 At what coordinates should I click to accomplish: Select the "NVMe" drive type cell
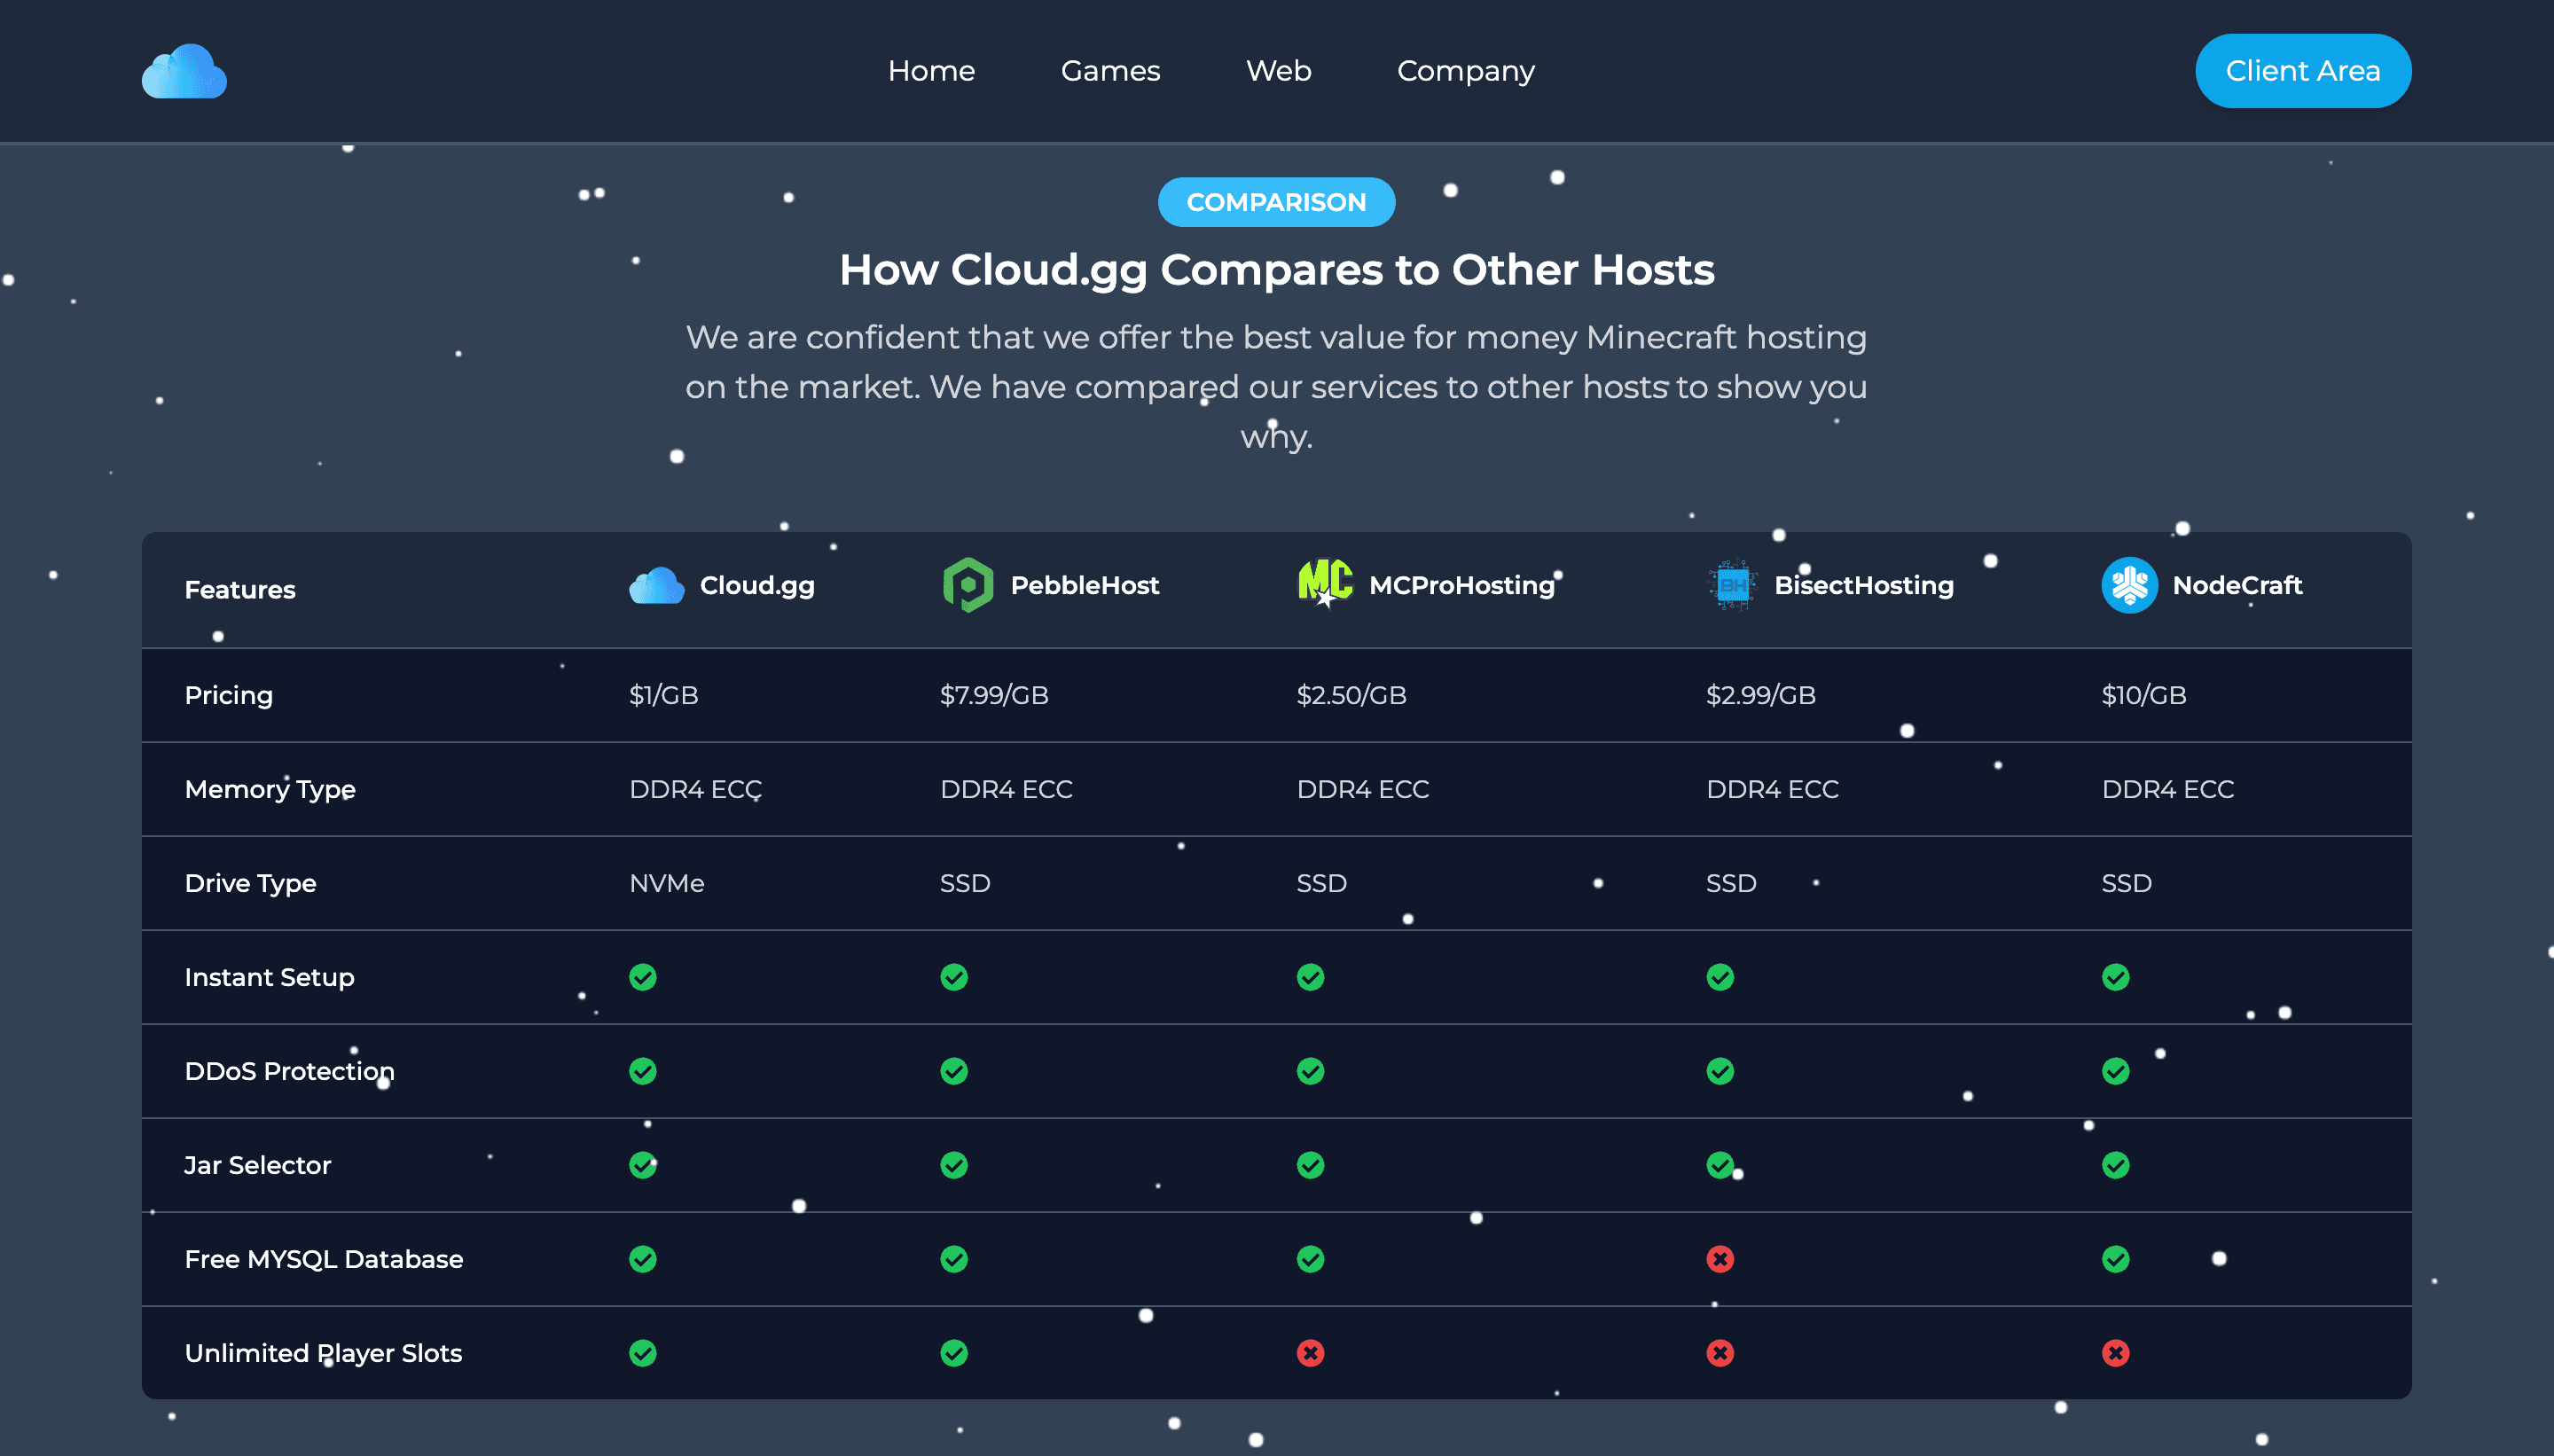667,883
